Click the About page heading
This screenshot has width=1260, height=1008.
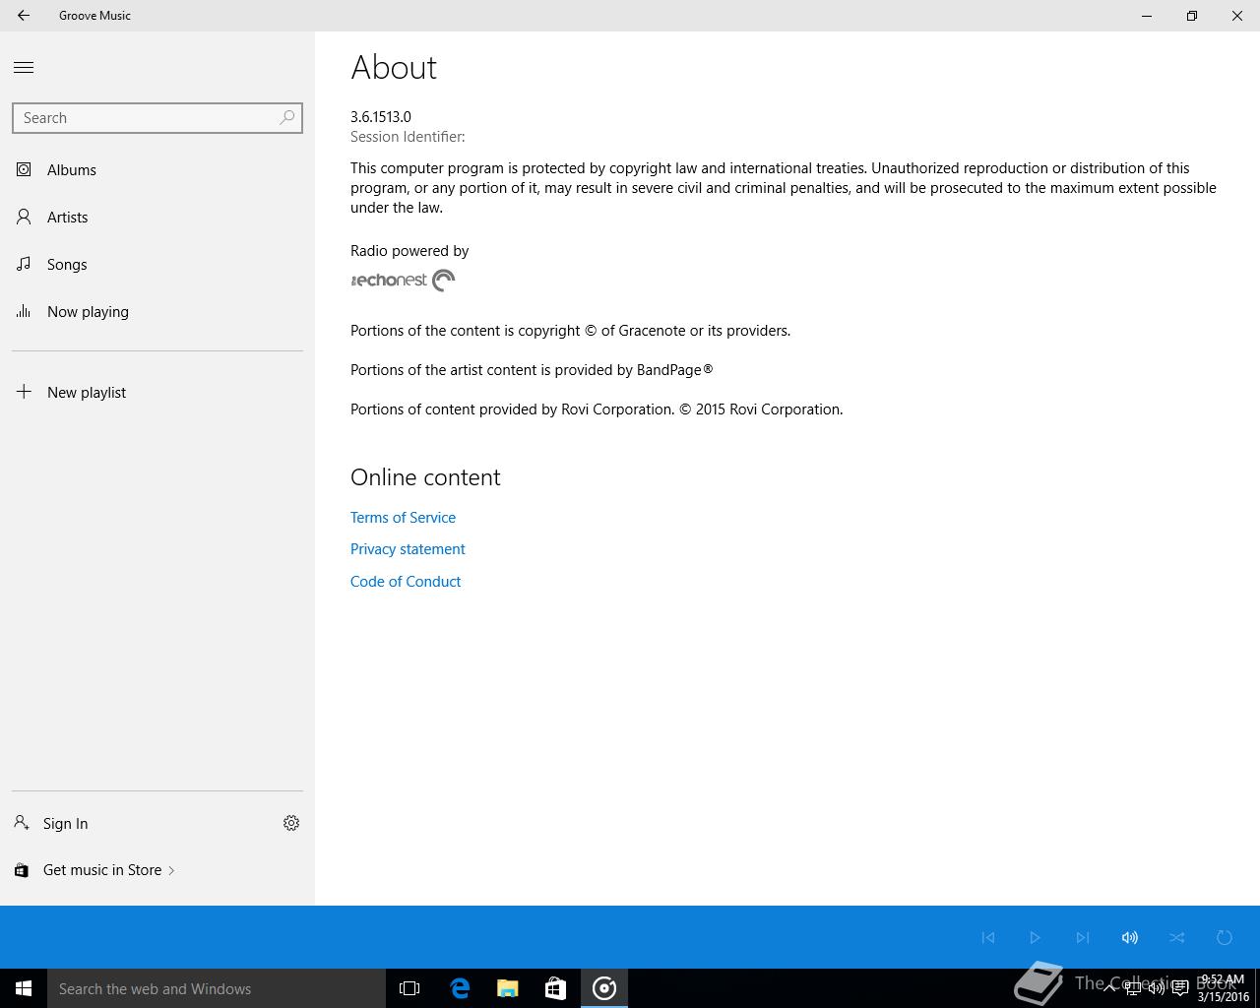point(394,67)
